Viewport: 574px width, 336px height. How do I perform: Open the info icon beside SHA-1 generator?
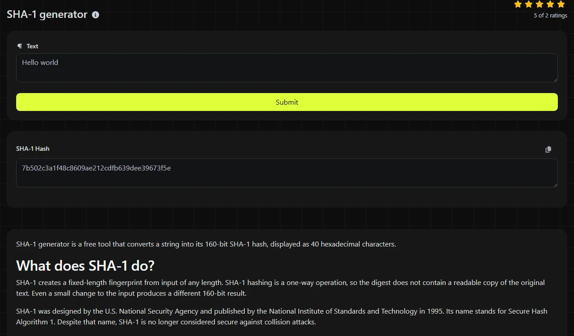(x=96, y=15)
